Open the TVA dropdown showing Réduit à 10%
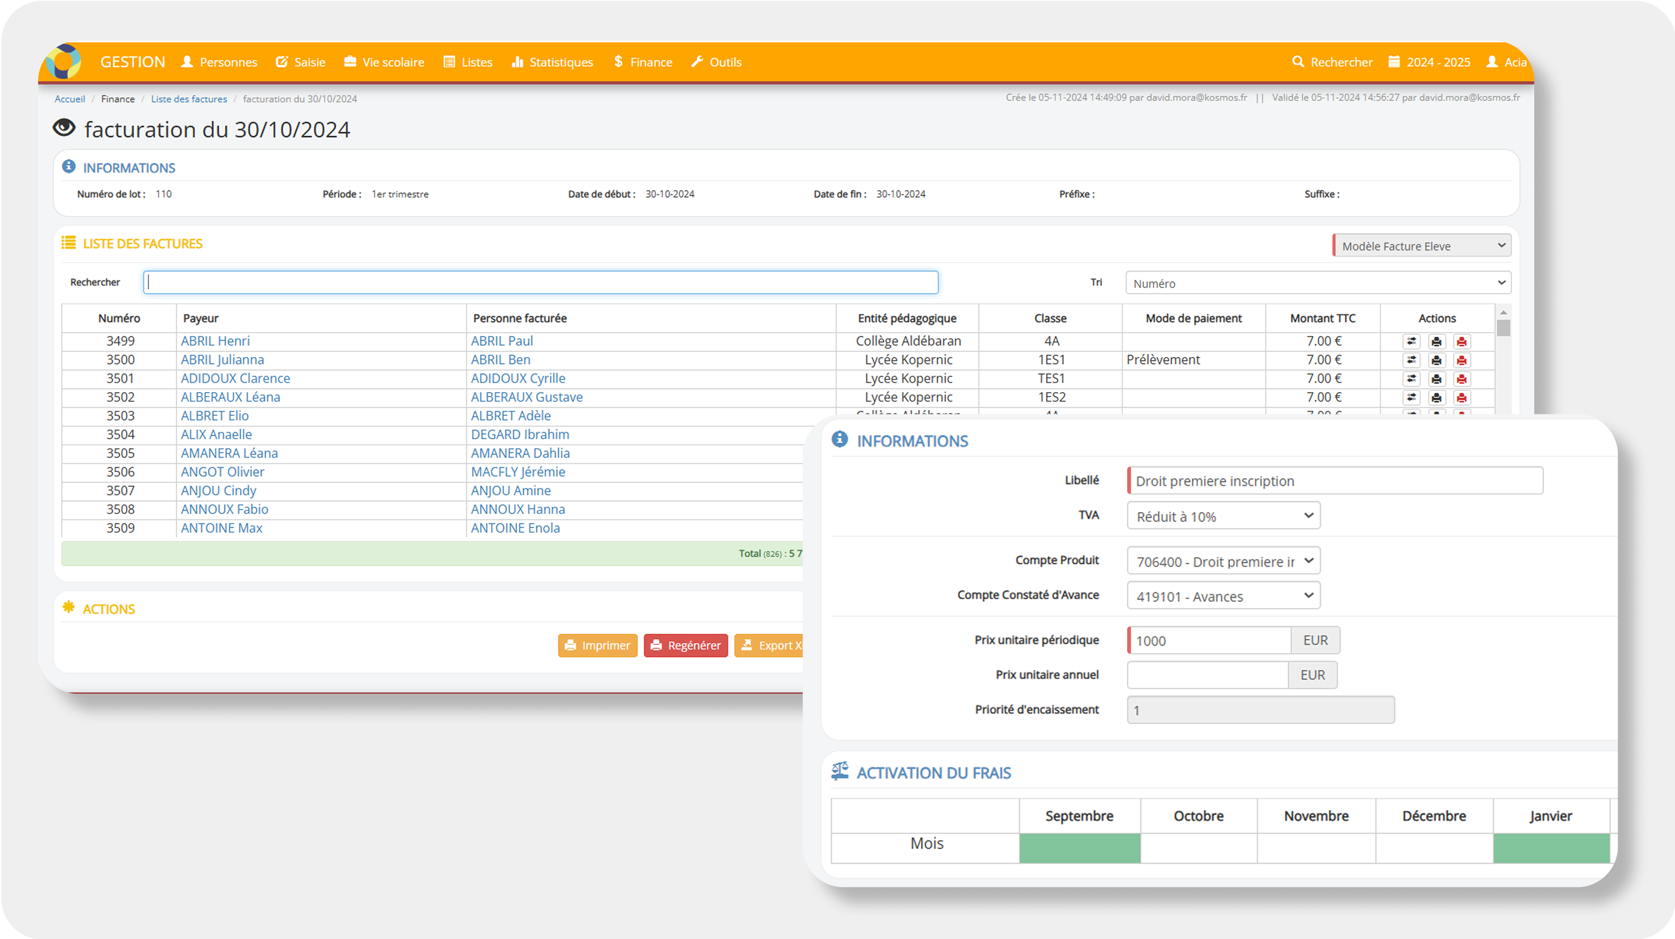Image resolution: width=1675 pixels, height=939 pixels. click(1223, 516)
